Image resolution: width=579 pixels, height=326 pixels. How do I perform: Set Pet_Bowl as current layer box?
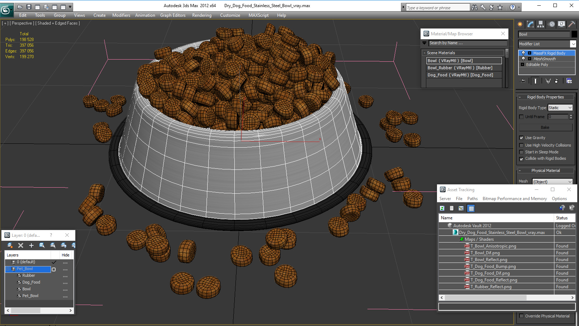pos(54,269)
